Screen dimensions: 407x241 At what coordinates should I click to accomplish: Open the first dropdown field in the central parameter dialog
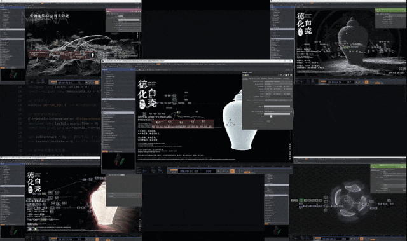click(278, 81)
